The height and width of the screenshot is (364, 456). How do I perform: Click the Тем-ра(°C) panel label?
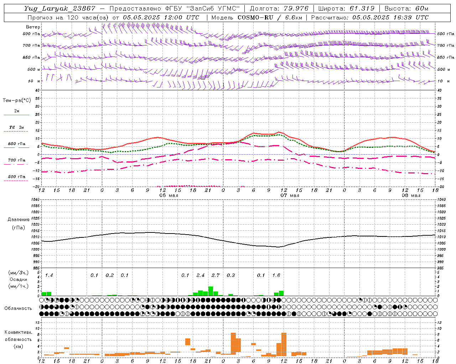[x=17, y=101]
